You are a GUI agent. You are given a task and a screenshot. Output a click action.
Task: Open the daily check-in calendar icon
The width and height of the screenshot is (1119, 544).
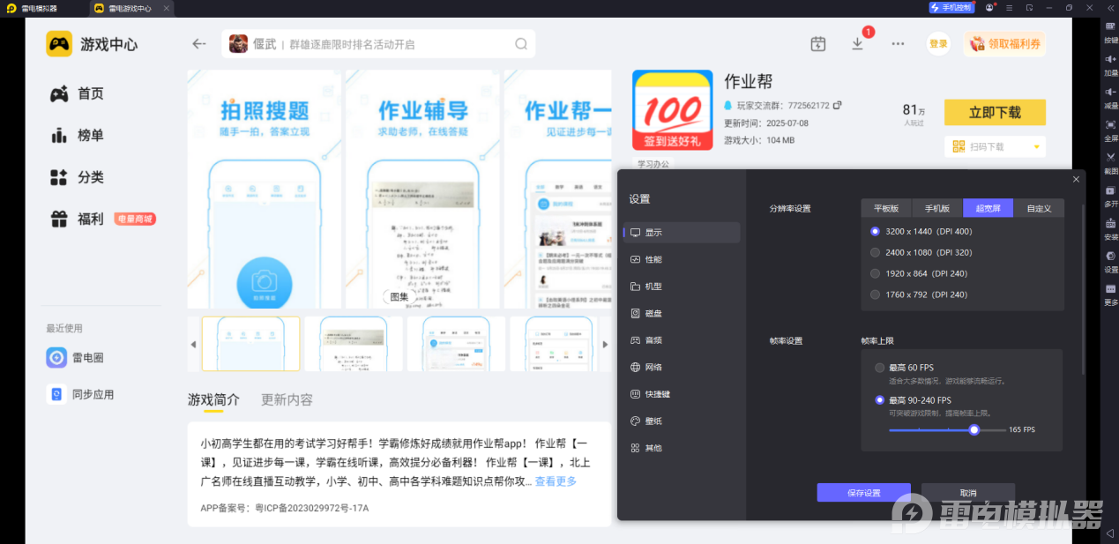tap(818, 44)
